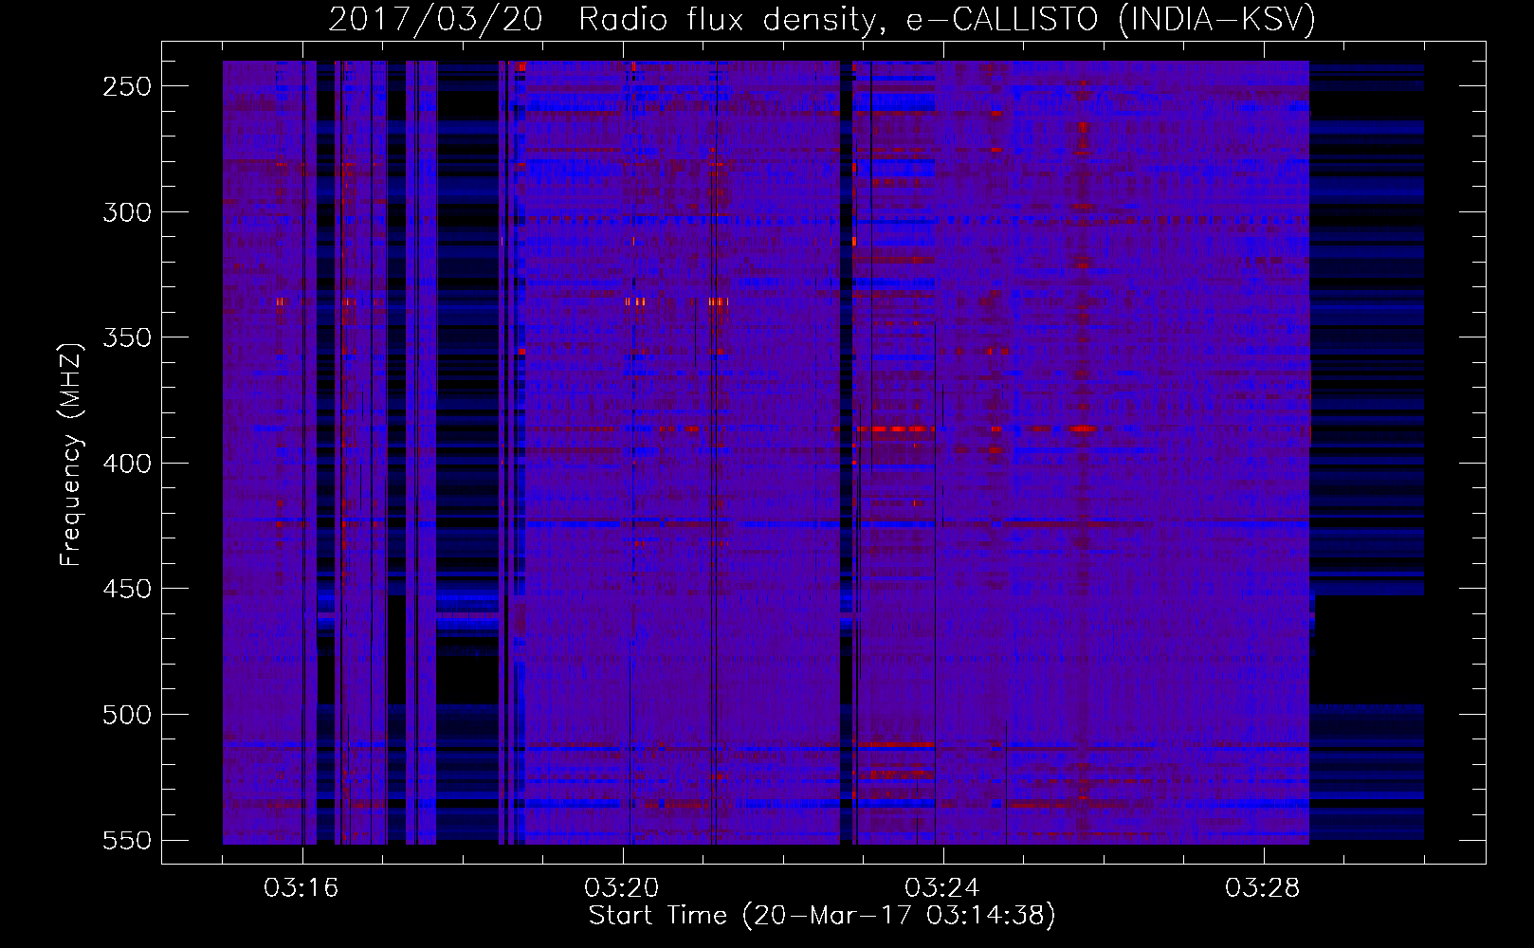
Task: Click the 400 frequency tick label
Action: click(127, 464)
